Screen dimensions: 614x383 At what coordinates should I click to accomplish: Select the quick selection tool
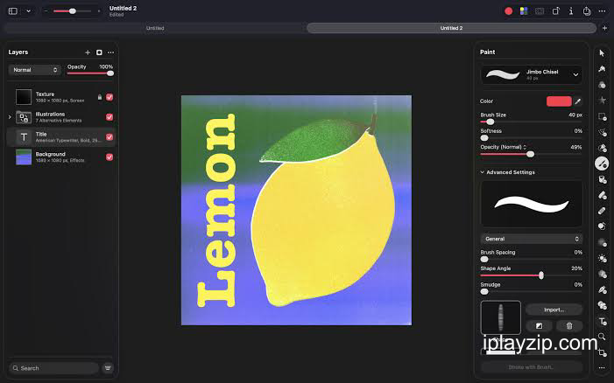coord(602,148)
